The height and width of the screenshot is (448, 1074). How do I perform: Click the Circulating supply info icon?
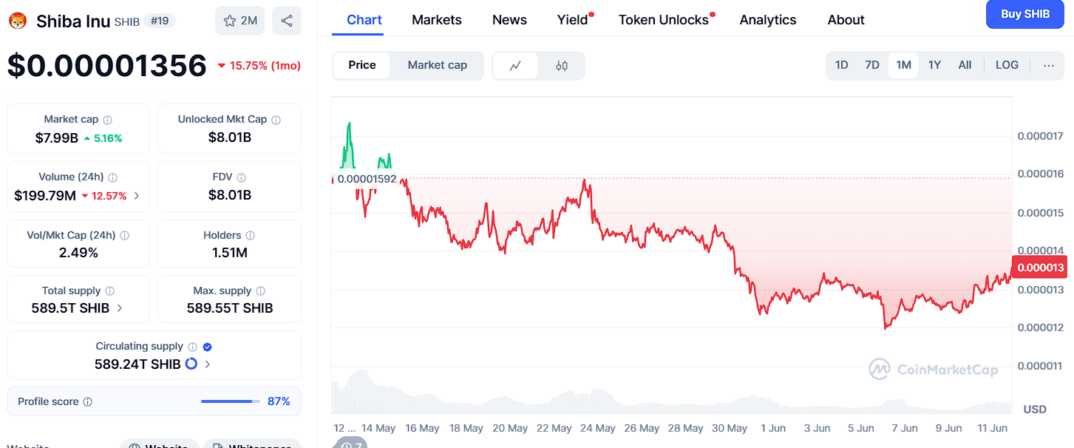[192, 347]
